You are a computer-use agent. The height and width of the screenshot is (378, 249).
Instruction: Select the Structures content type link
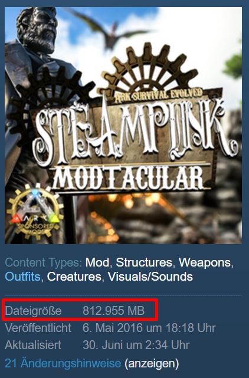(x=144, y=262)
